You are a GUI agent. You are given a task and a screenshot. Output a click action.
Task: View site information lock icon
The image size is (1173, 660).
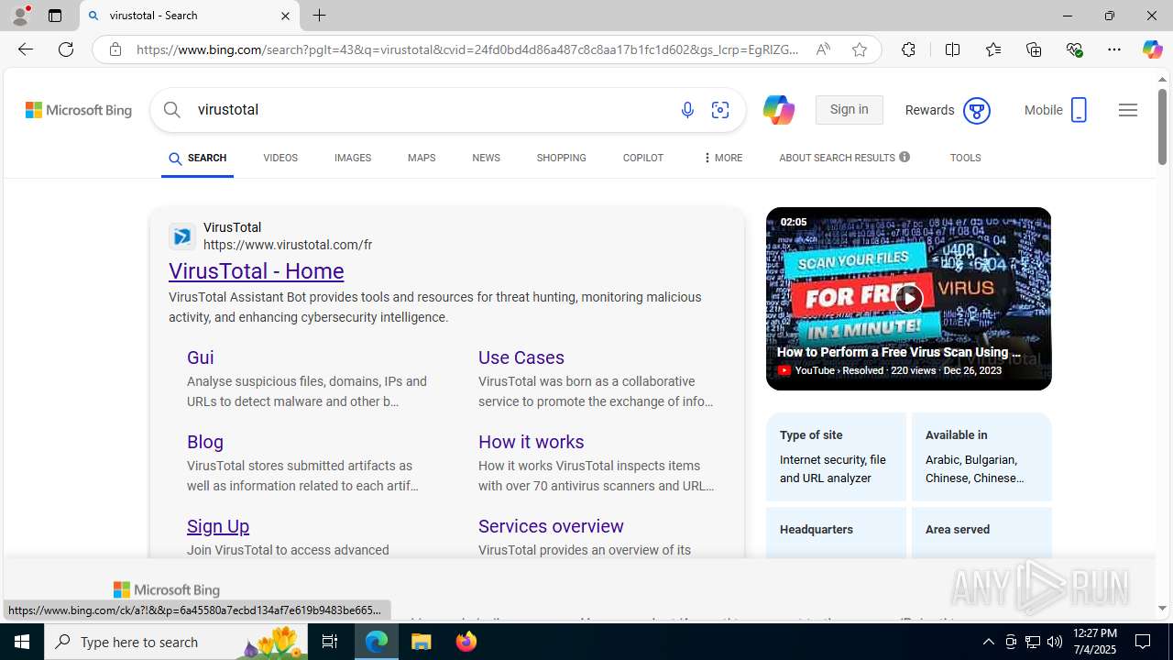115,49
